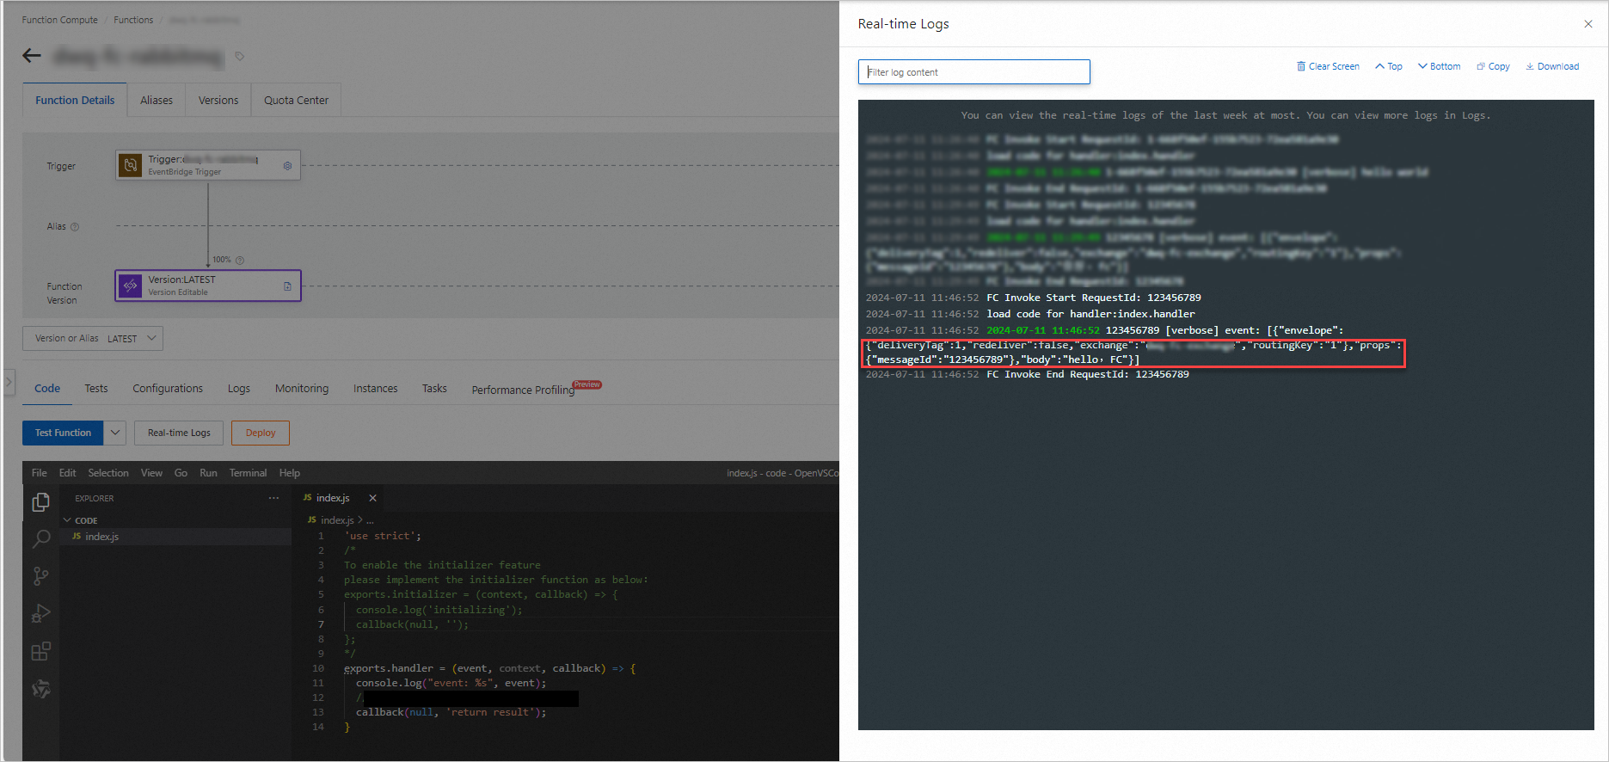Open the Version or Alias LATEST dropdown
The height and width of the screenshot is (762, 1609).
click(93, 338)
